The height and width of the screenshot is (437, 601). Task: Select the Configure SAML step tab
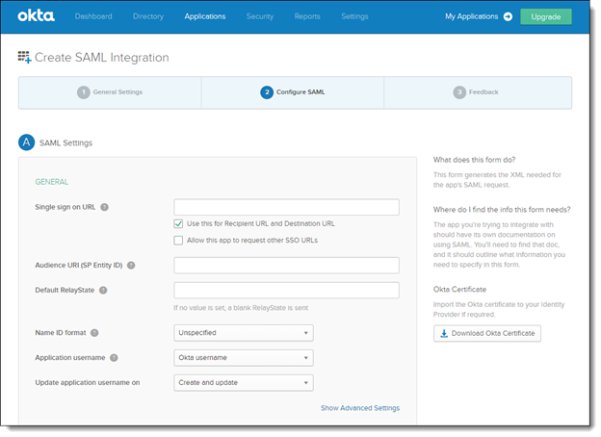293,92
